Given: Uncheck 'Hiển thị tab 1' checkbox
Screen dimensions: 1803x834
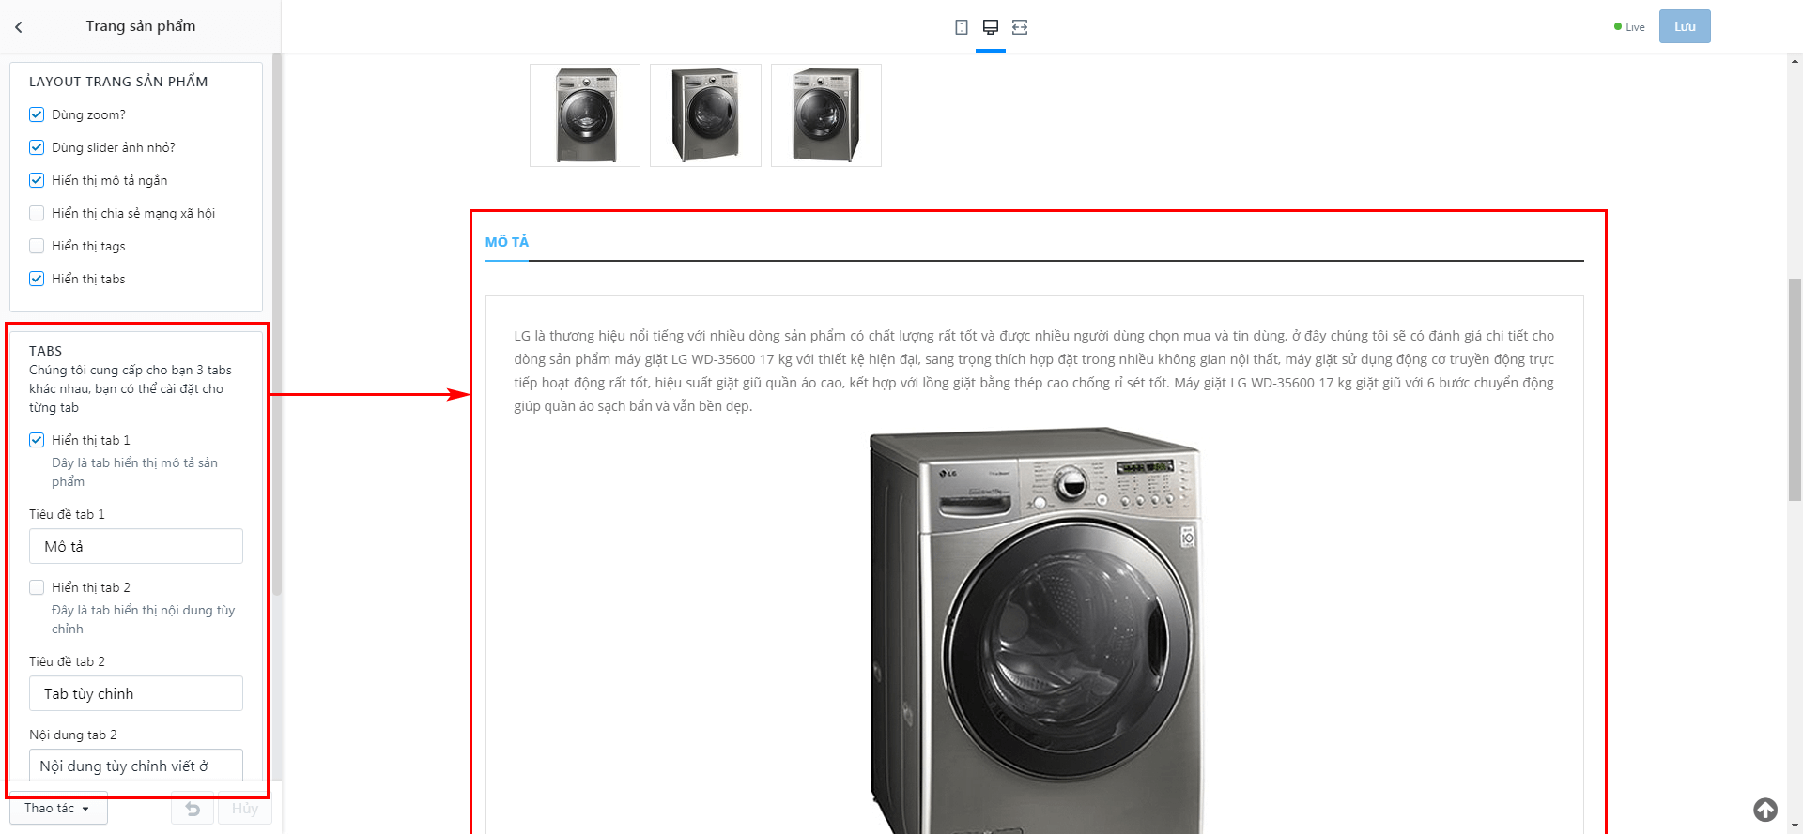Looking at the screenshot, I should click(37, 440).
